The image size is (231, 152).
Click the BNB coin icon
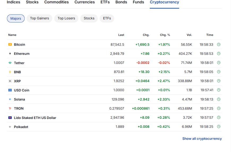(x=10, y=72)
